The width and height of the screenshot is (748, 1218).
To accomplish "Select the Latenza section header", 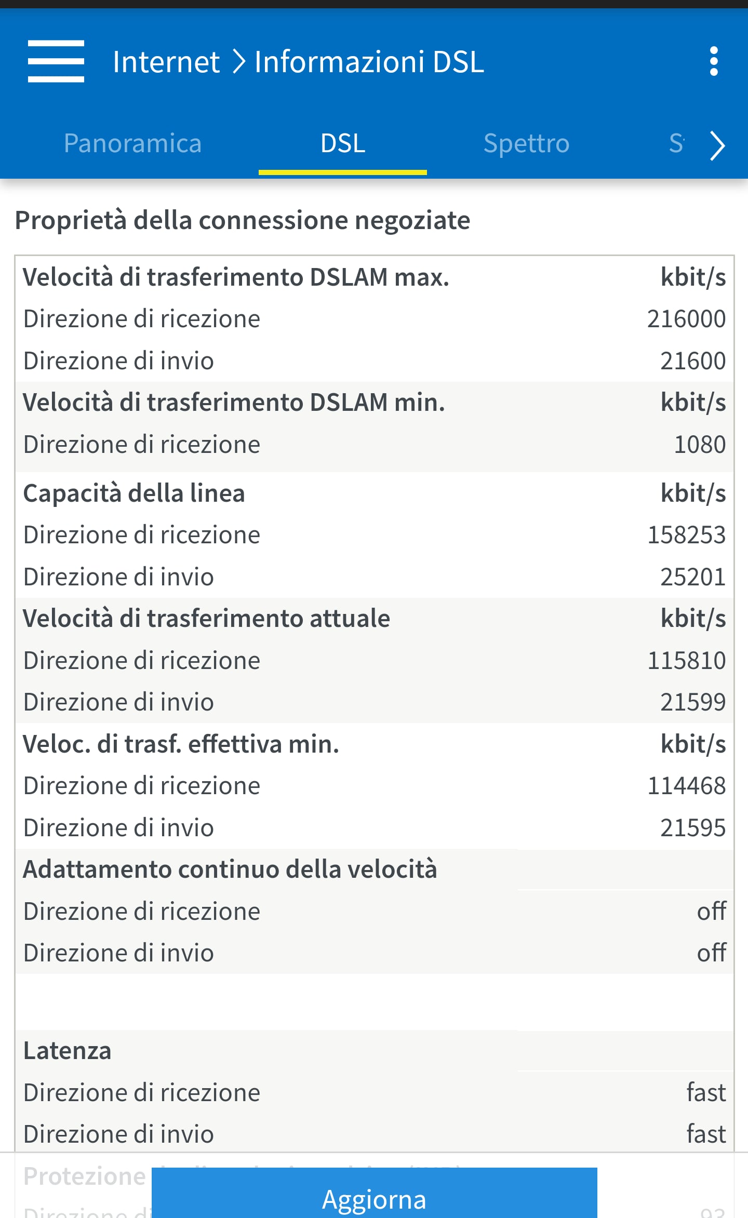I will pos(68,1051).
